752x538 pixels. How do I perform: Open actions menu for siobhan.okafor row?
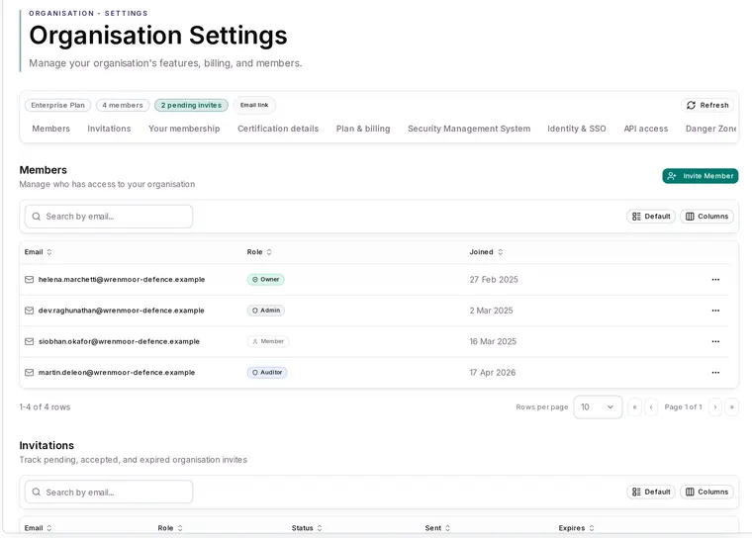tap(715, 341)
